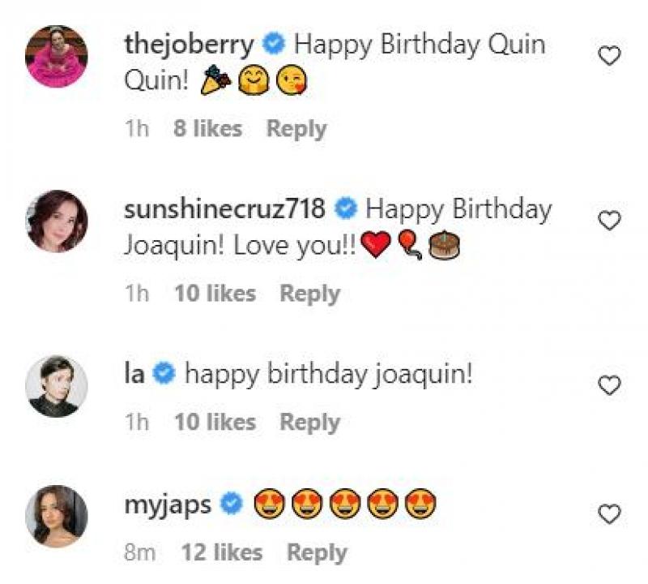Click the verified badge beside myjaps
This screenshot has width=648, height=584.
(x=232, y=505)
